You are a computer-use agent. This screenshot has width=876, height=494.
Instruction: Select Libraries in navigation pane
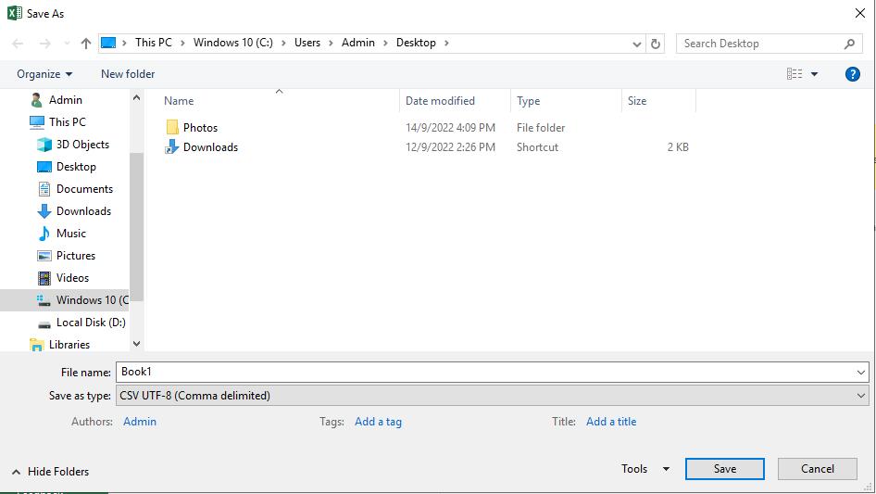click(x=69, y=345)
